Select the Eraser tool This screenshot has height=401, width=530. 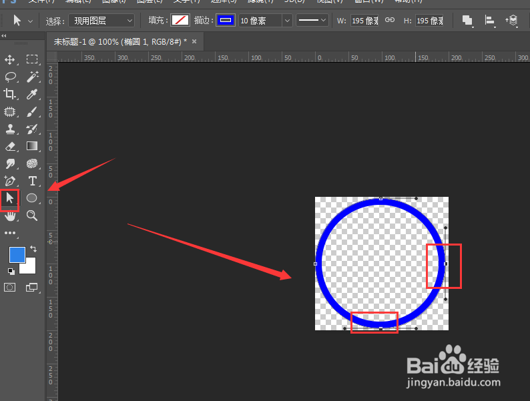[10, 146]
